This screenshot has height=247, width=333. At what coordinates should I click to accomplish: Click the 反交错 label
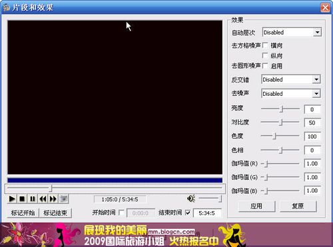pyautogui.click(x=240, y=80)
